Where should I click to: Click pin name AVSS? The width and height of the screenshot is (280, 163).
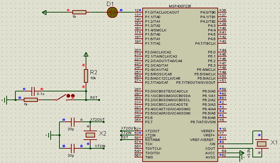(210, 157)
